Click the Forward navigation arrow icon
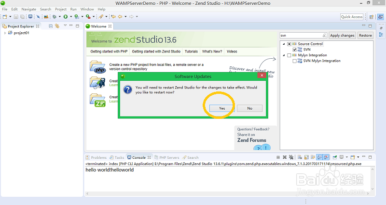386x205 pixels. (x=131, y=17)
